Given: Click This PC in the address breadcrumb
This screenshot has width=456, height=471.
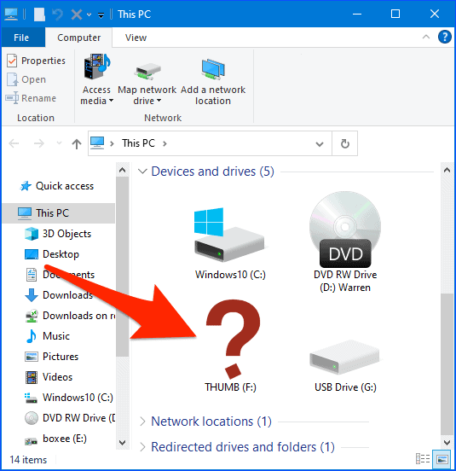Looking at the screenshot, I should 138,143.
